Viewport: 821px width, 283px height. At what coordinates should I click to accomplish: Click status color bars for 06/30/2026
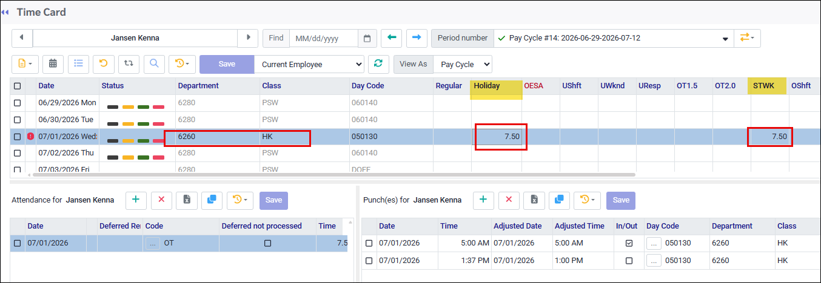[136, 124]
